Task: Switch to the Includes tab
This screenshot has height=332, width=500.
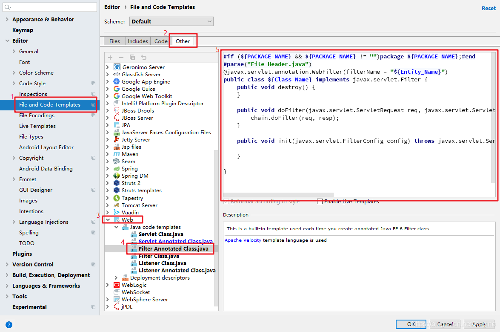Action: click(137, 41)
